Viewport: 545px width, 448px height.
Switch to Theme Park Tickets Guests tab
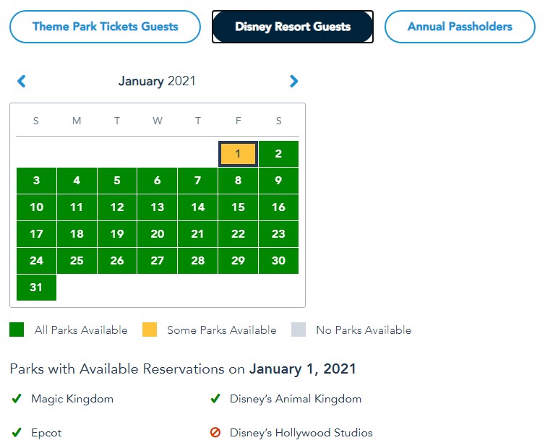[105, 27]
